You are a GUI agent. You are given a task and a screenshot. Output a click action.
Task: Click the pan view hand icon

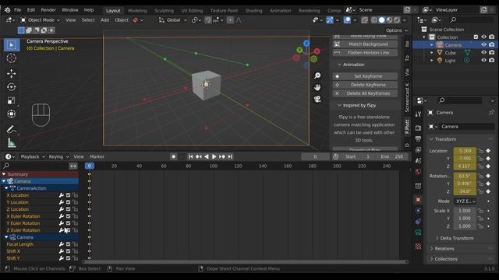(317, 87)
